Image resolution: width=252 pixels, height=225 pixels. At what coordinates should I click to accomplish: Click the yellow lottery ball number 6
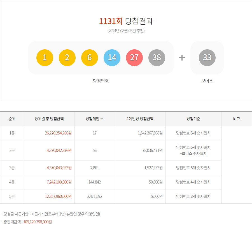point(90,57)
